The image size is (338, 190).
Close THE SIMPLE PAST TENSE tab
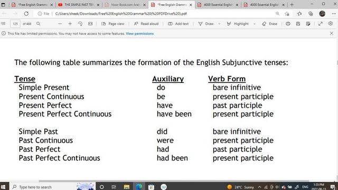pyautogui.click(x=98, y=5)
